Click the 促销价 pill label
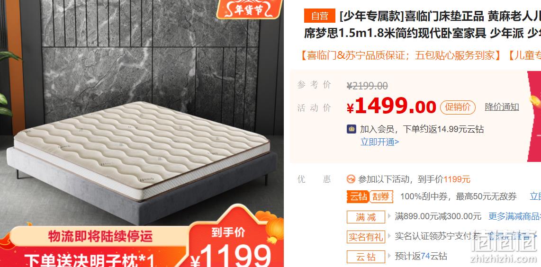This screenshot has width=541, height=267. [x=458, y=107]
